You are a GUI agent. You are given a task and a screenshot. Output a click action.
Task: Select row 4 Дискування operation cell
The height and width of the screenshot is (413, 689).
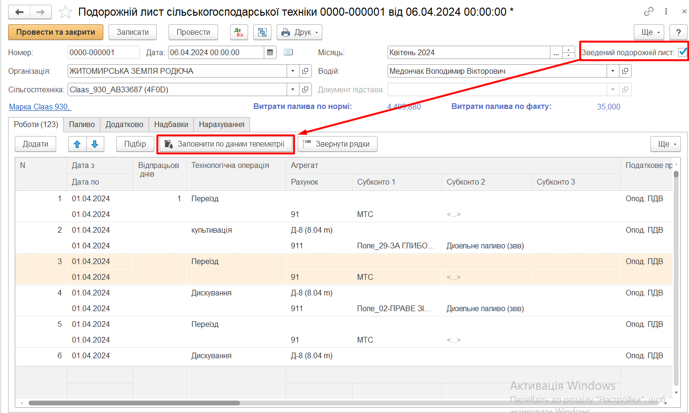[236, 293]
